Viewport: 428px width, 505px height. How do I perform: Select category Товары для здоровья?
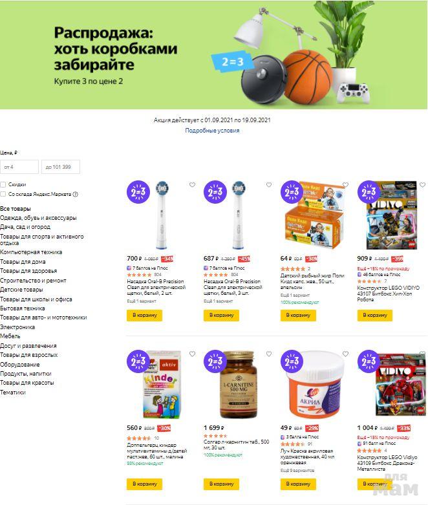[x=28, y=271]
